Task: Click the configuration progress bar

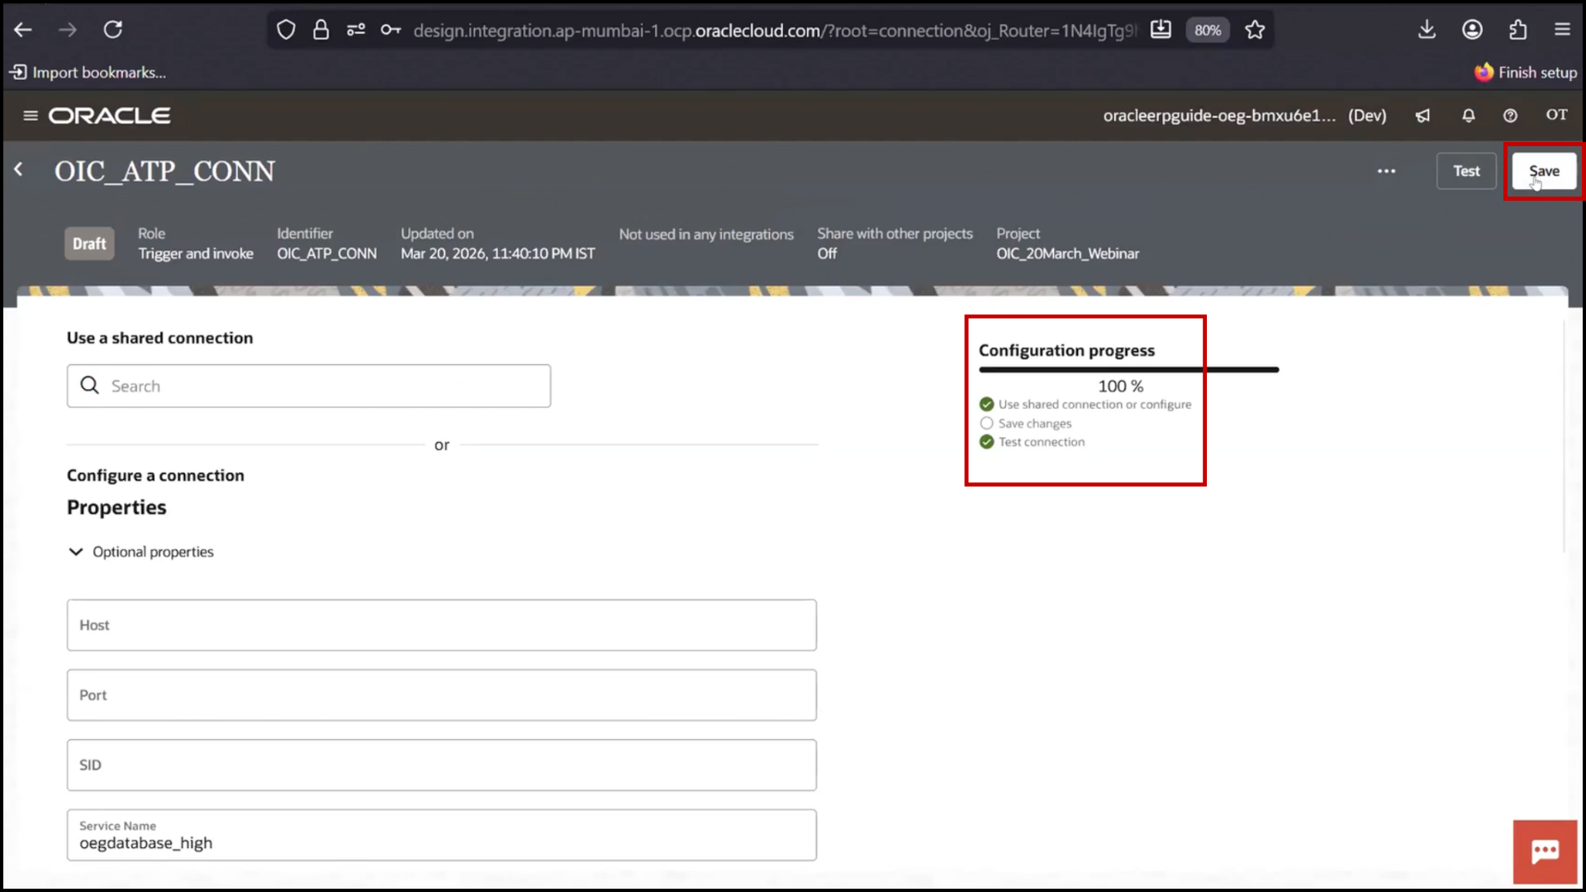Action: point(1128,370)
